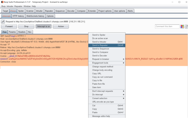The image size is (188, 118).
Task: Select Paste from file
Action: (107, 84)
